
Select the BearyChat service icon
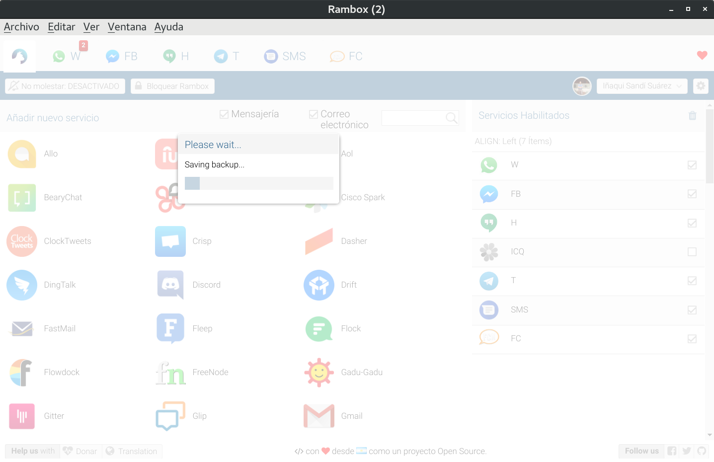tap(22, 198)
